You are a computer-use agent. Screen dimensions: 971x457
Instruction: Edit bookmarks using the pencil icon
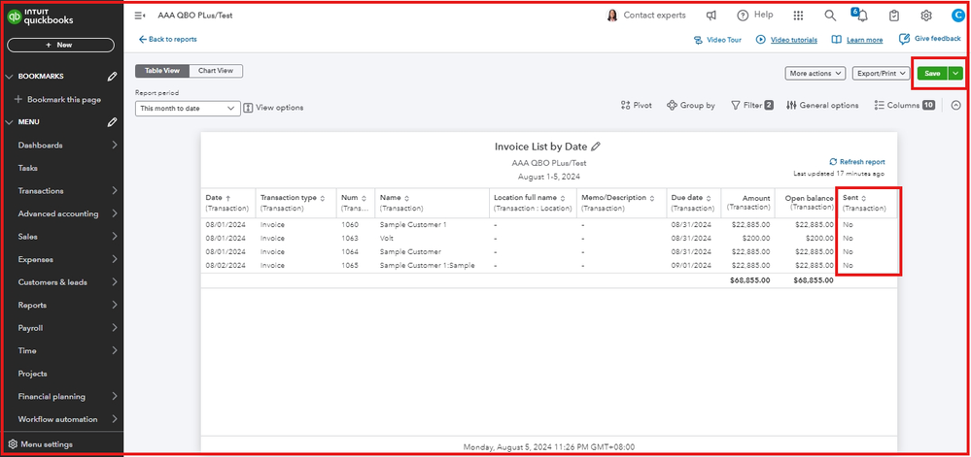tap(112, 77)
